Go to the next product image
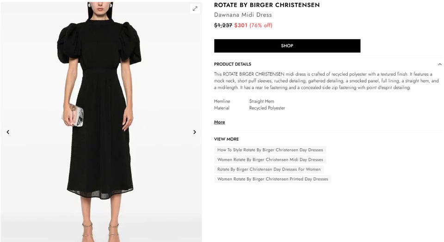The height and width of the screenshot is (242, 444). 195,132
